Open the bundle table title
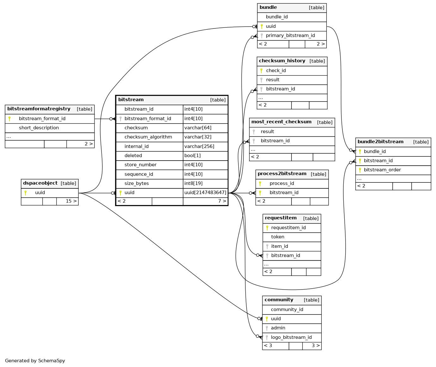Image resolution: width=436 pixels, height=367 pixels. [268, 8]
